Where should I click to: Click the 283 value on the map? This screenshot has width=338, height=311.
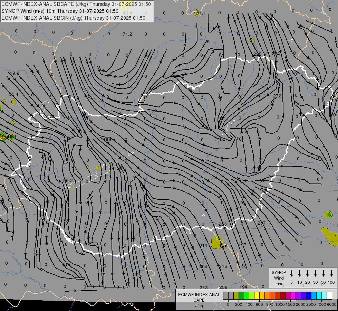[x=203, y=288]
